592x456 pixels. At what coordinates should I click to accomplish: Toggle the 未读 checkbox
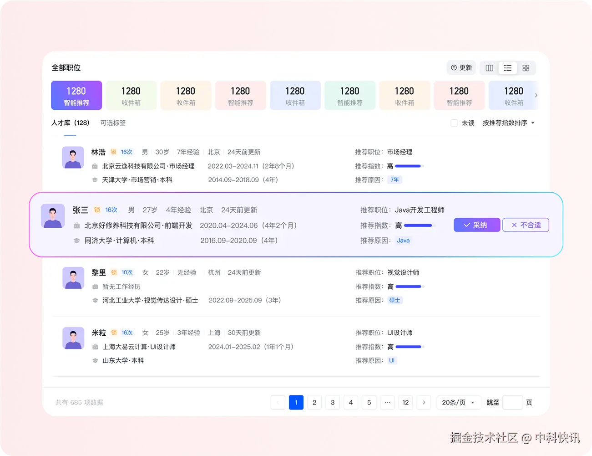(x=454, y=123)
